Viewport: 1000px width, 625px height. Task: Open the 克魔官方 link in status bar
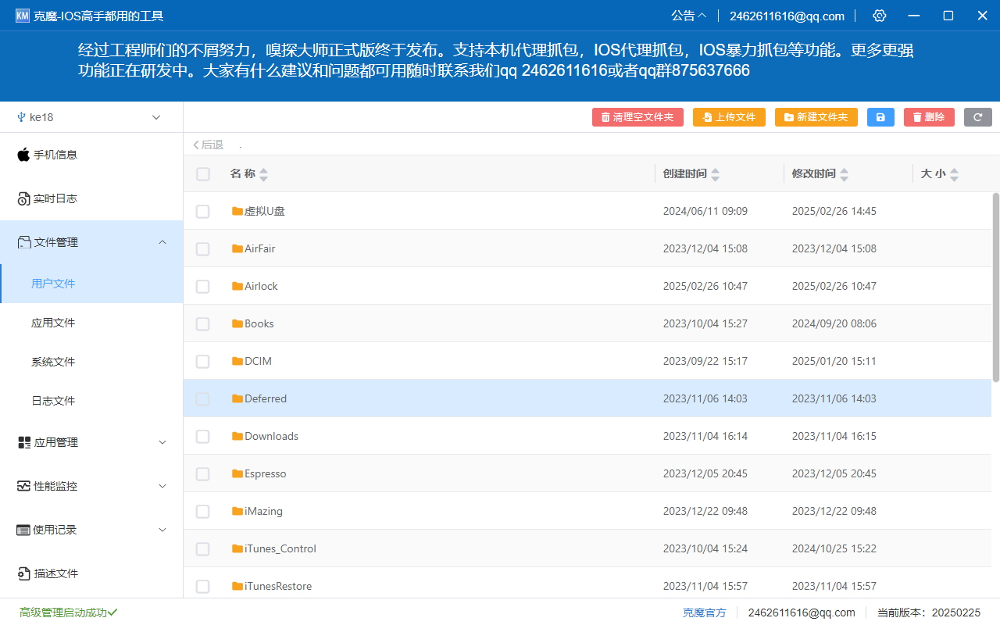click(704, 612)
